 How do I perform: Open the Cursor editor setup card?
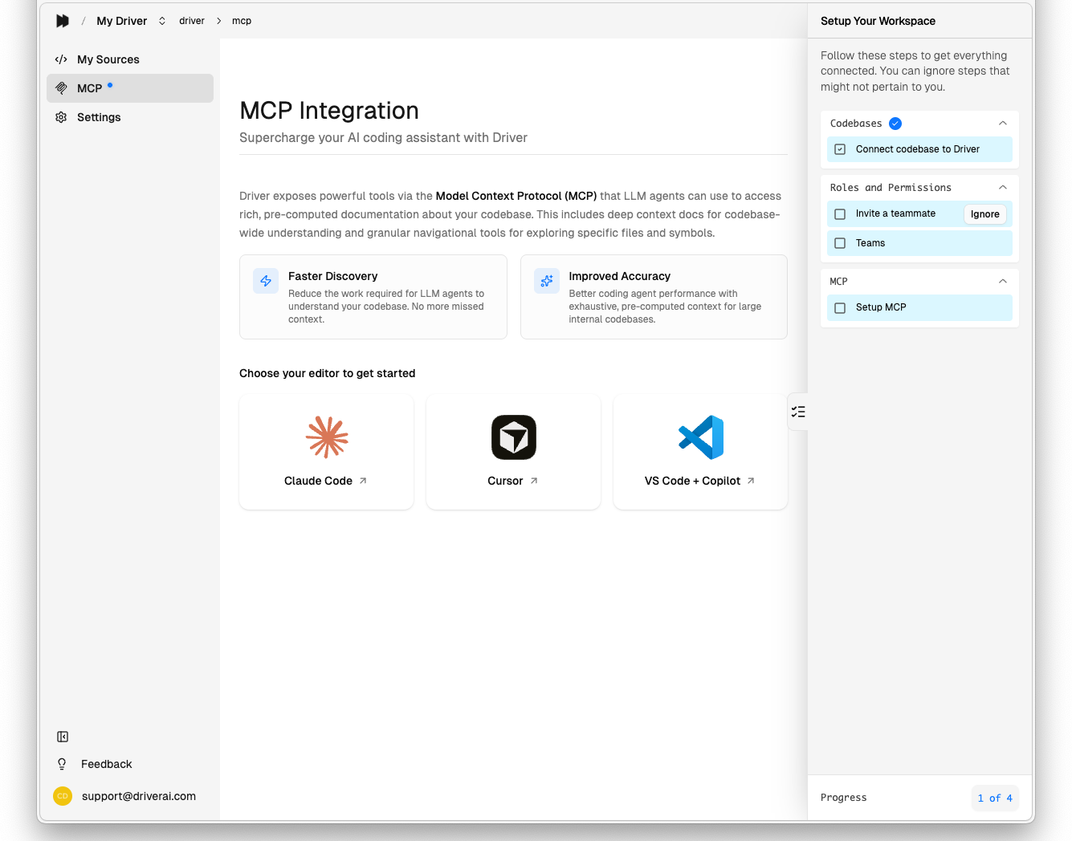coord(513,451)
